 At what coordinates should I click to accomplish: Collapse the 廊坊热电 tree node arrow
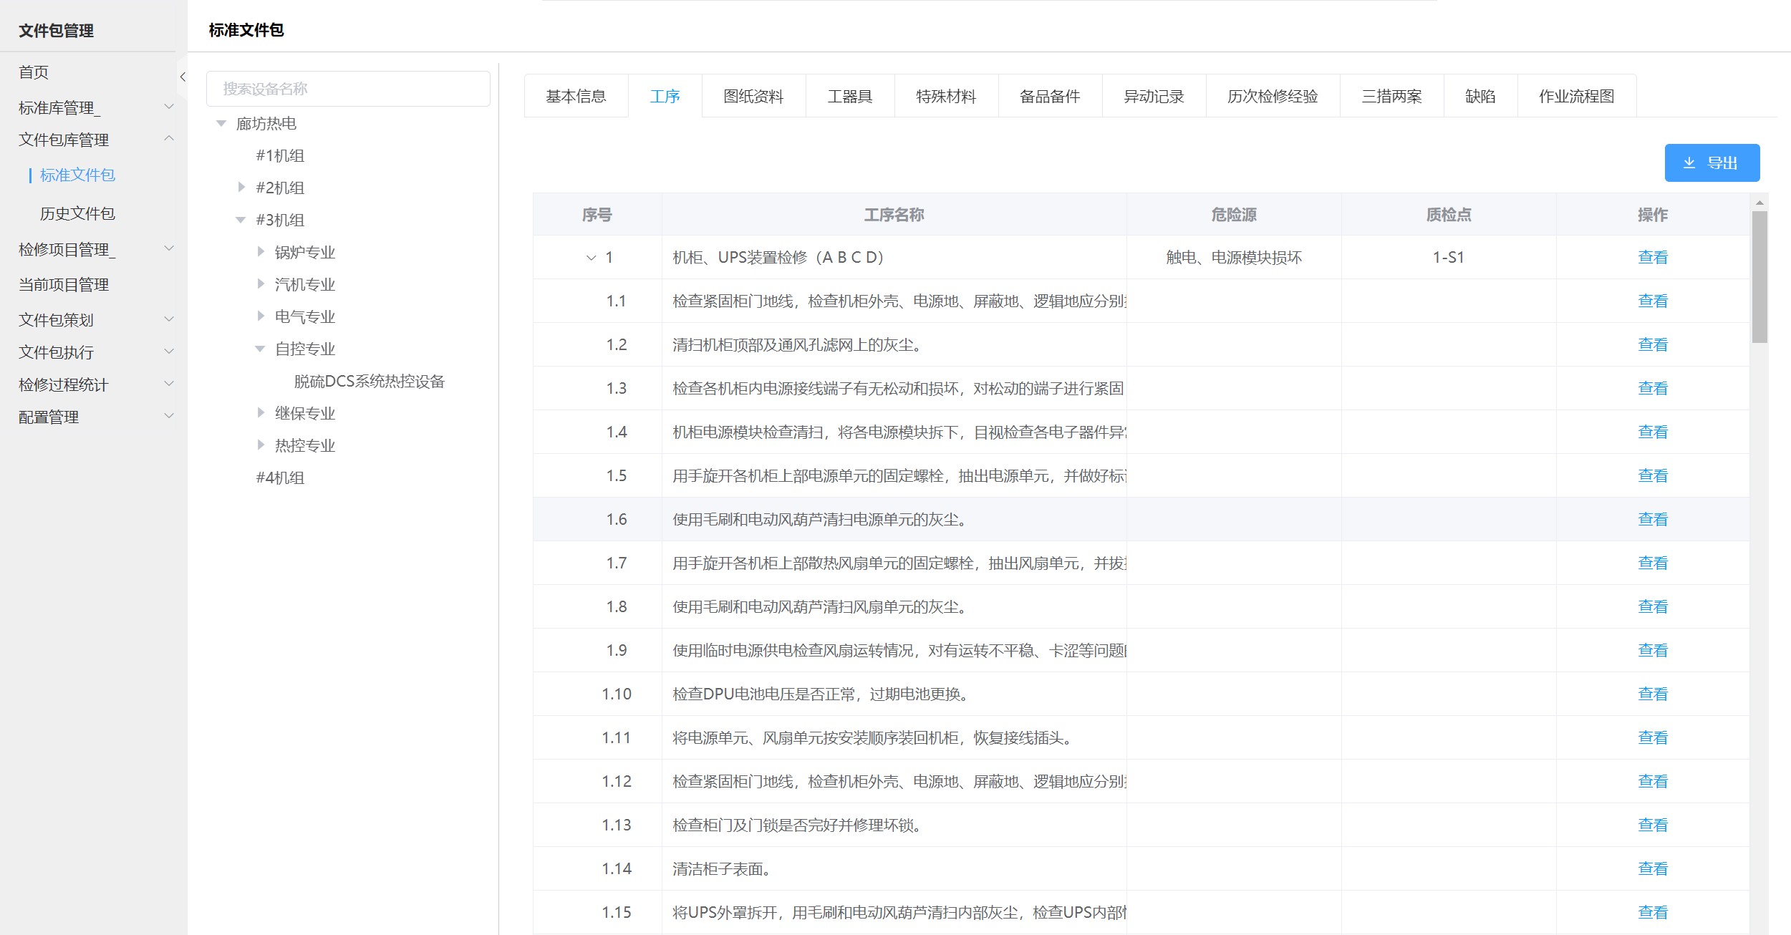point(221,123)
